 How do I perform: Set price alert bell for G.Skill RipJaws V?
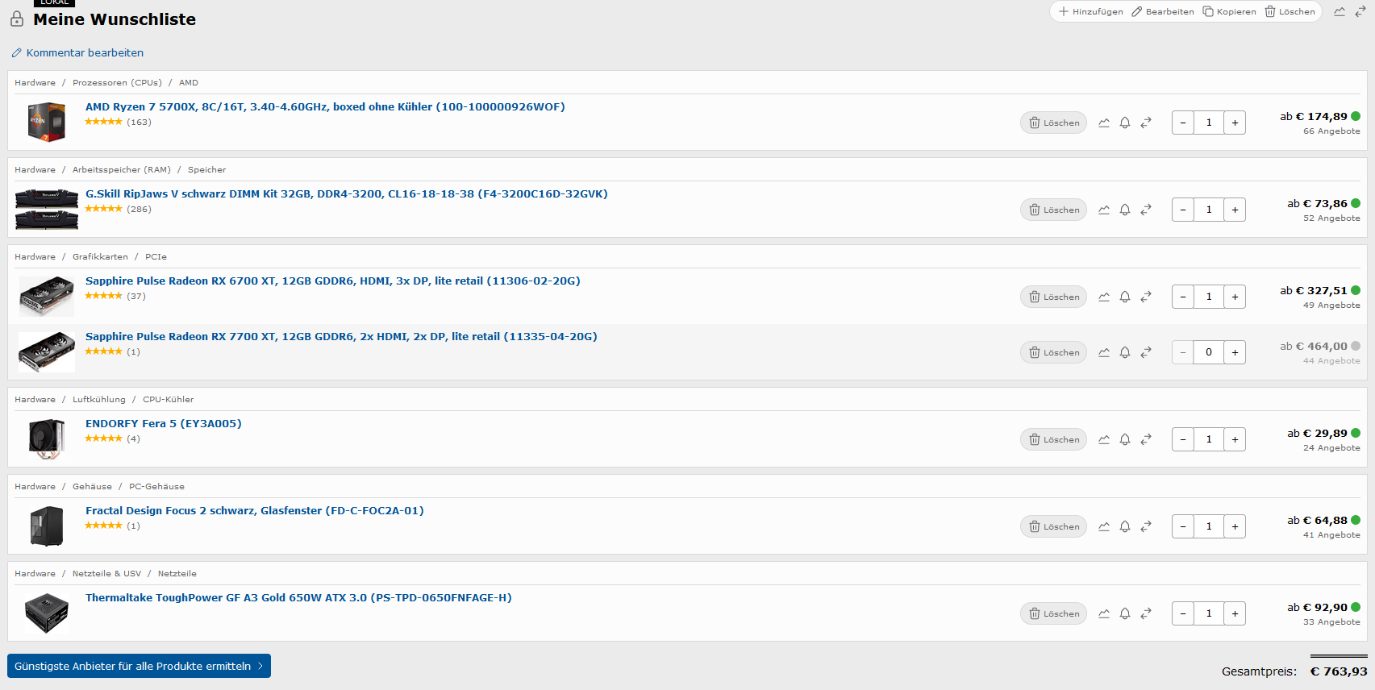[x=1125, y=210]
